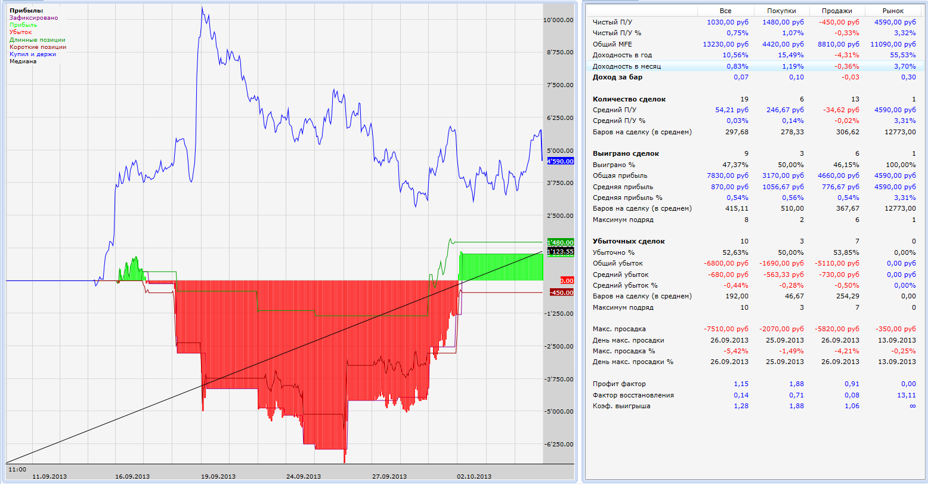Click the 27.09.2013 date on the time axis
The height and width of the screenshot is (484, 928).
tap(389, 476)
